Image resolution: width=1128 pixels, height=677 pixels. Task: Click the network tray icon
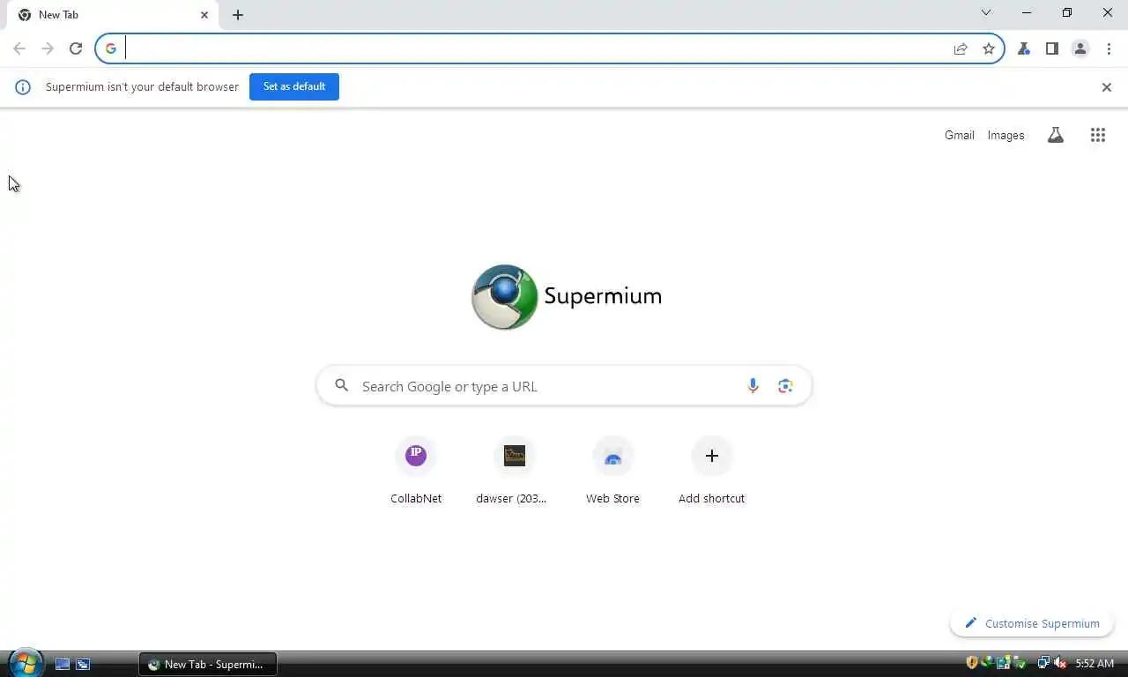coord(1043,663)
